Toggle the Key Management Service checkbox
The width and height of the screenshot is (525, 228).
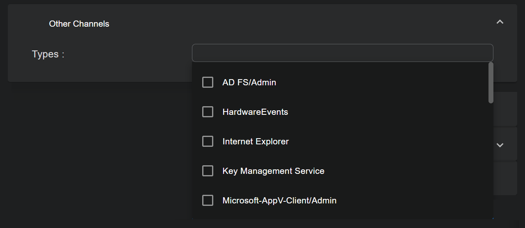click(208, 171)
